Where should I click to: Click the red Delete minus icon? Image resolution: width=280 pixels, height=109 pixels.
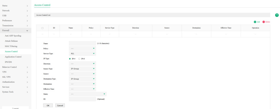tap(264, 22)
